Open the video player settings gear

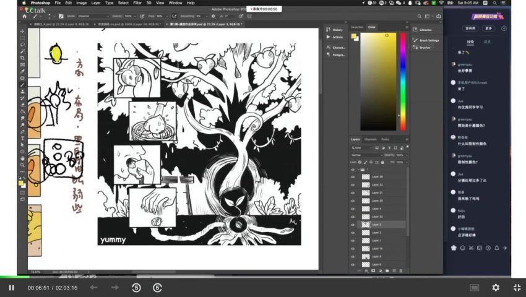click(x=495, y=288)
